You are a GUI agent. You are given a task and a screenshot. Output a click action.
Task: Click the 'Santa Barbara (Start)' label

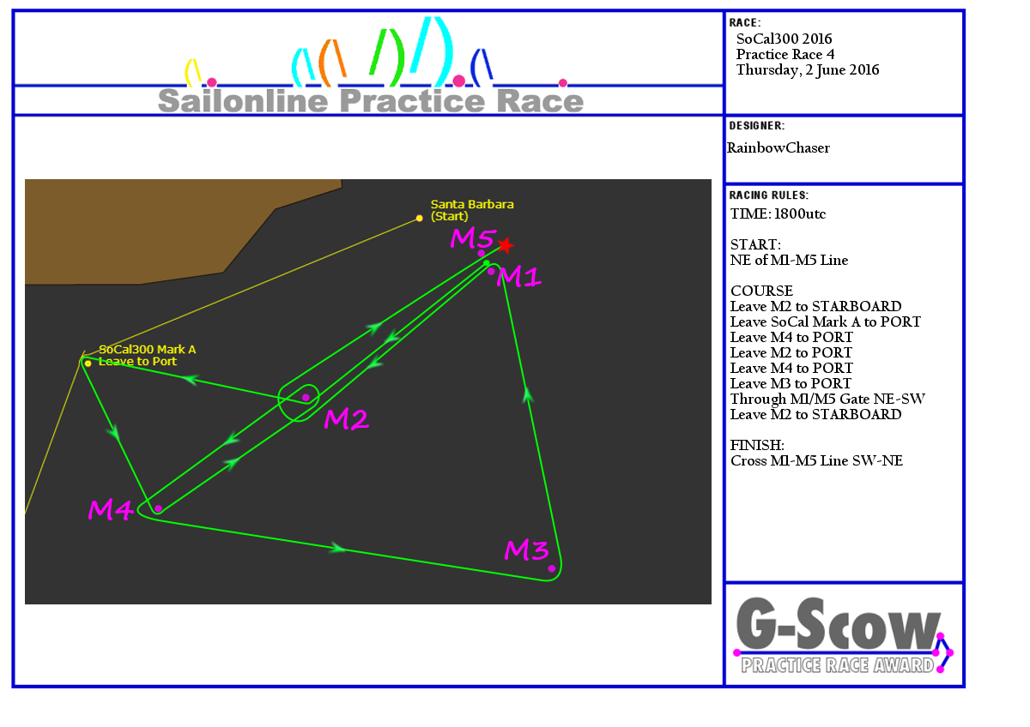pos(472,210)
